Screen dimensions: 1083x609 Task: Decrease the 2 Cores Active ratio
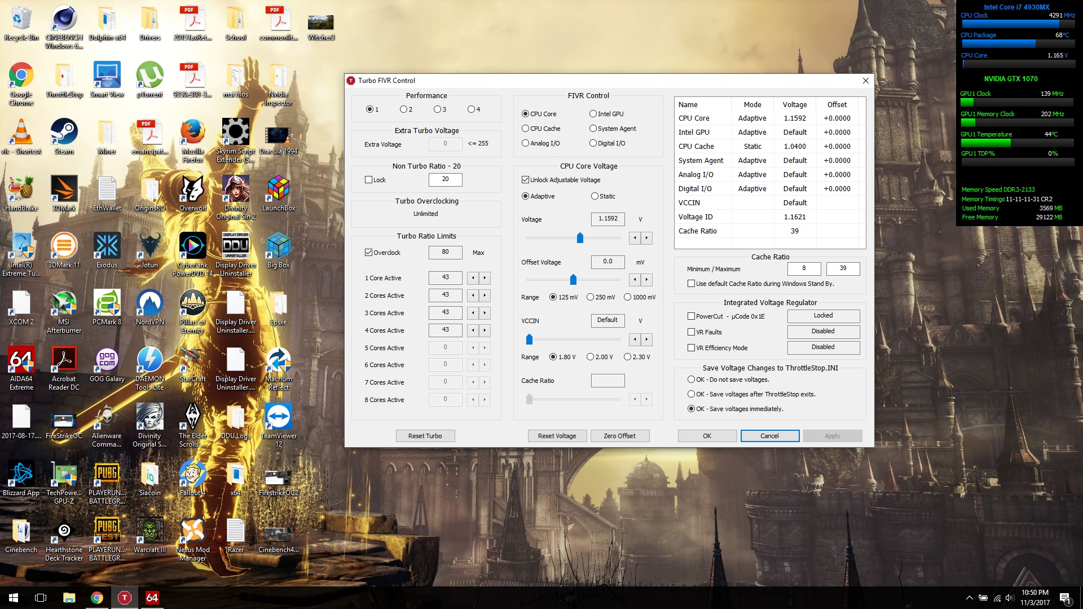click(x=473, y=295)
